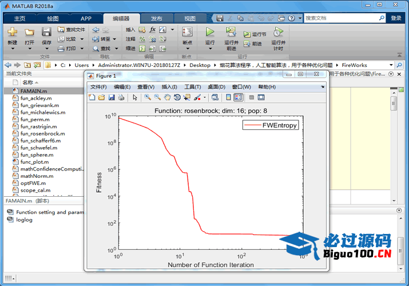Click the Breakpoints (断点) icon
Viewport: 409px width, 286px height.
coord(187,33)
